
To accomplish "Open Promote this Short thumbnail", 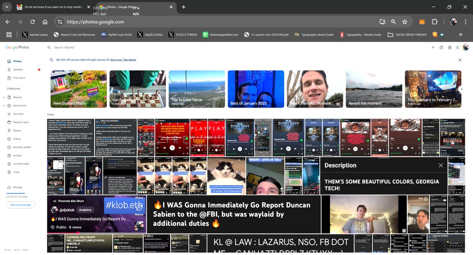I will [x=96, y=214].
